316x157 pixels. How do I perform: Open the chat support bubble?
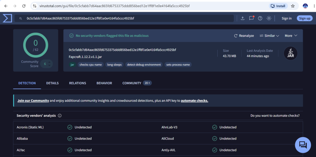[303, 145]
